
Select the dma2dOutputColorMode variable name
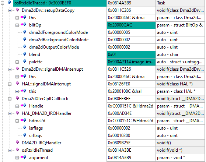coord(54,47)
